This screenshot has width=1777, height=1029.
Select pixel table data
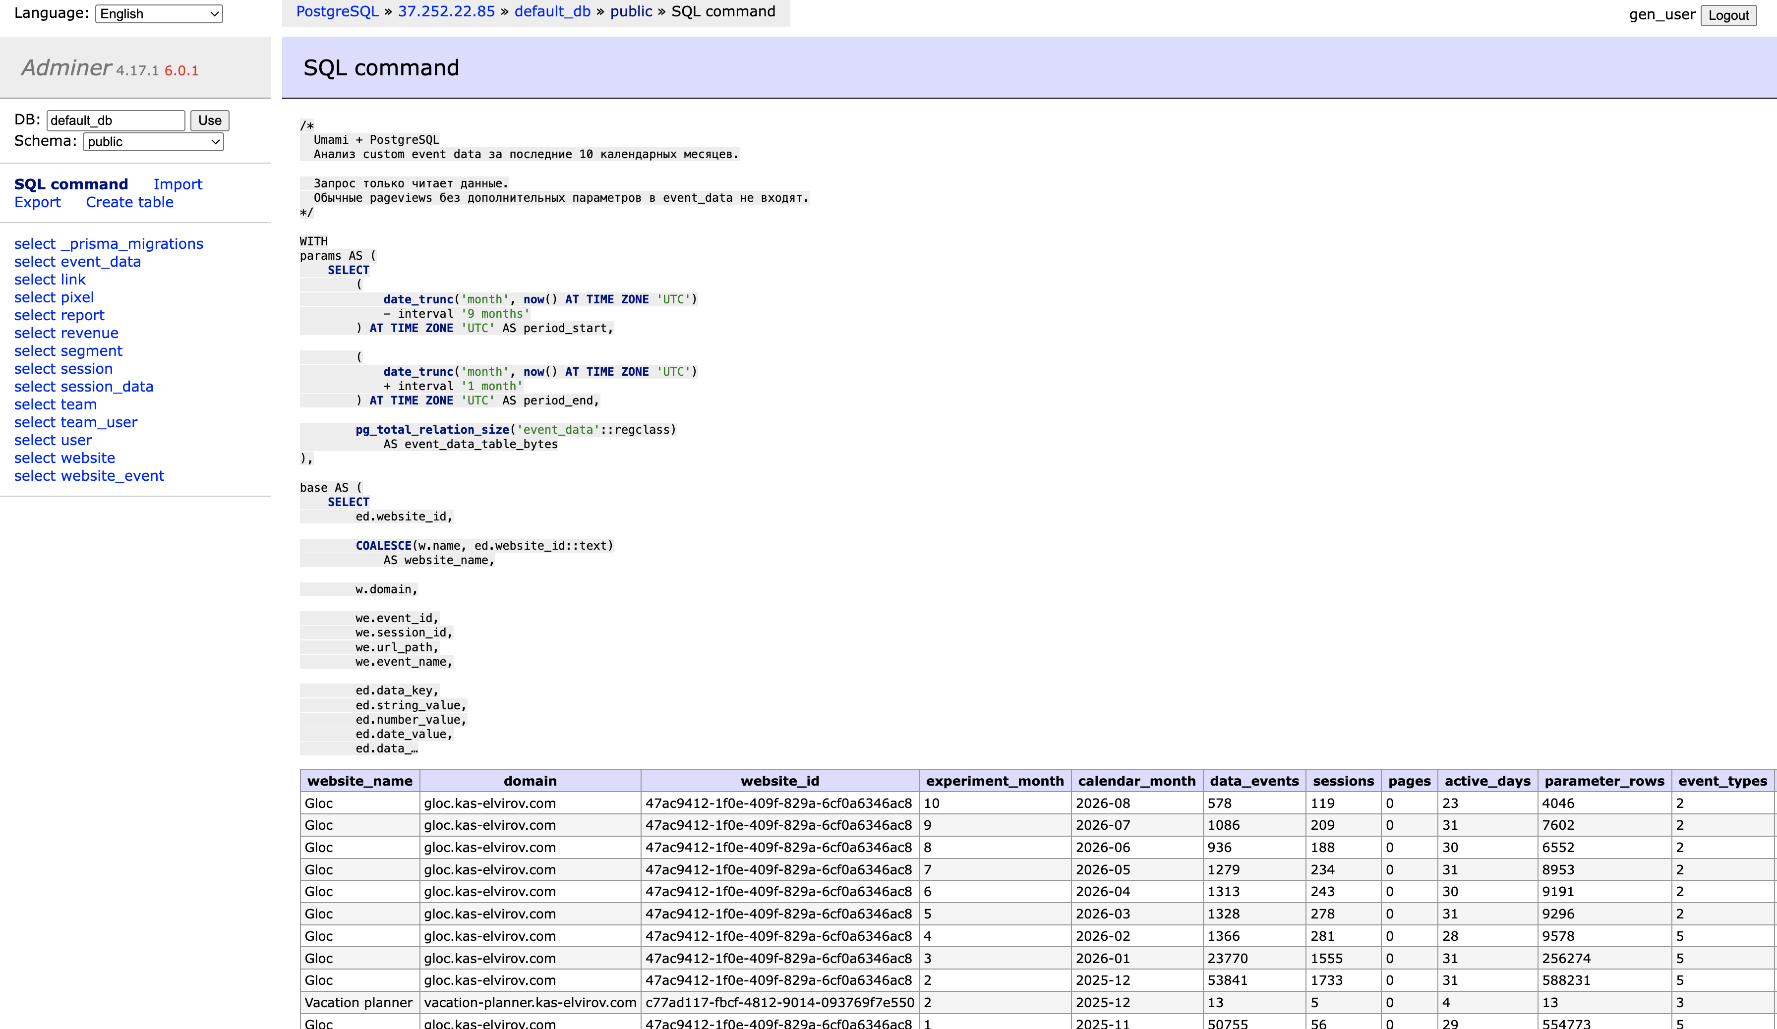[x=35, y=297]
